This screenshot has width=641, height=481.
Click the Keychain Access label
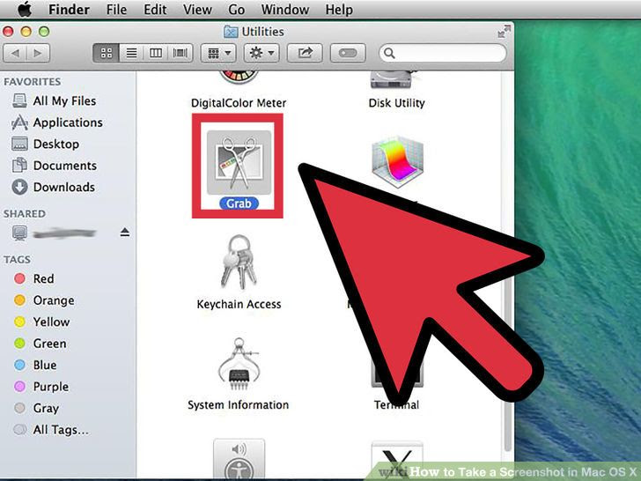click(x=239, y=304)
